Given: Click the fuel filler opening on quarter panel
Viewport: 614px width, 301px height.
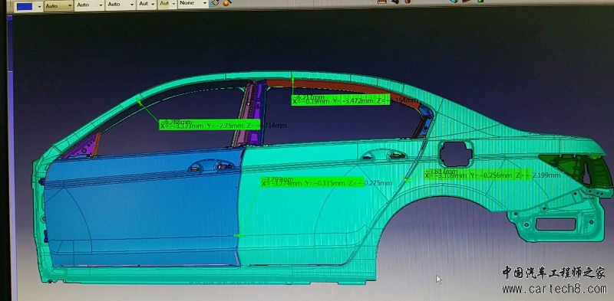Looking at the screenshot, I should (x=454, y=153).
